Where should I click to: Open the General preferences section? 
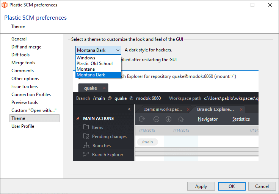[x=19, y=39]
